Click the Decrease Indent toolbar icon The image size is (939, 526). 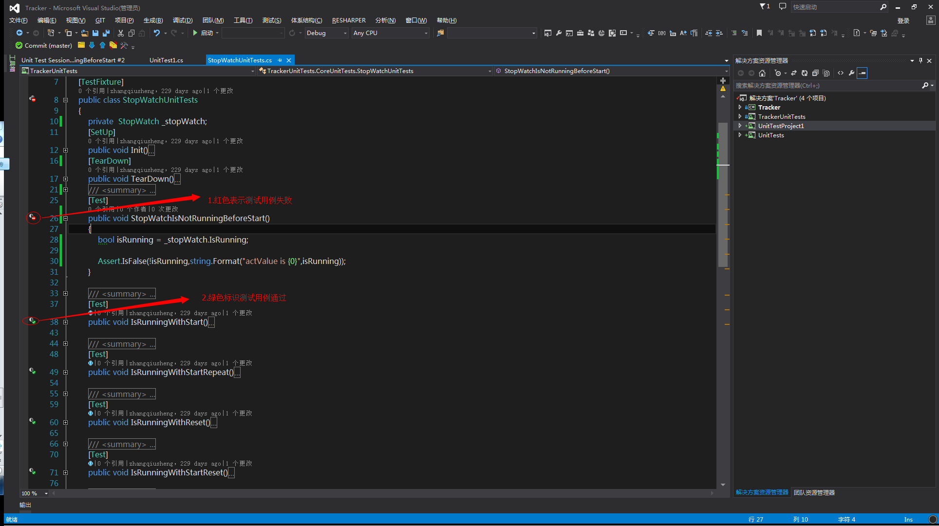coord(709,33)
